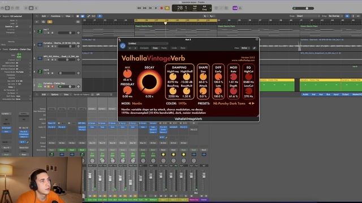This screenshot has height=203, width=362.
Task: Click the Rate knob under MOD
Action: tap(234, 77)
